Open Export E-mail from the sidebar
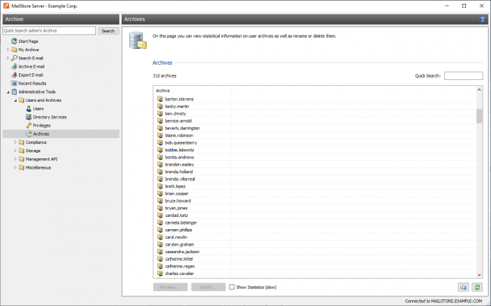Screen dimensions: 491x306 (14, 75)
